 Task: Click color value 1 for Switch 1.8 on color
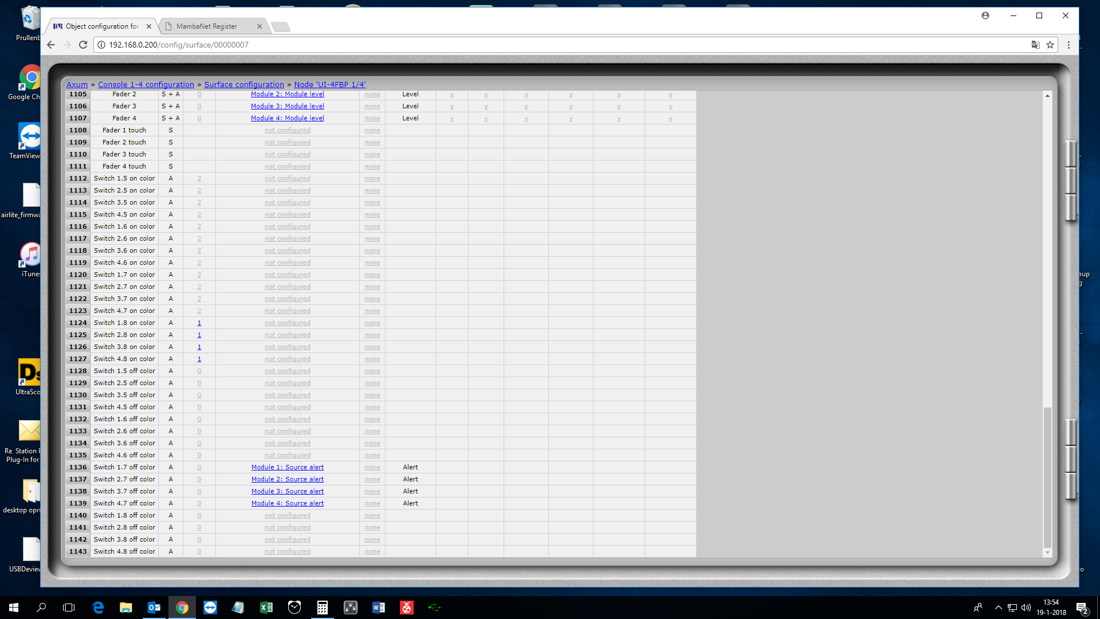199,323
